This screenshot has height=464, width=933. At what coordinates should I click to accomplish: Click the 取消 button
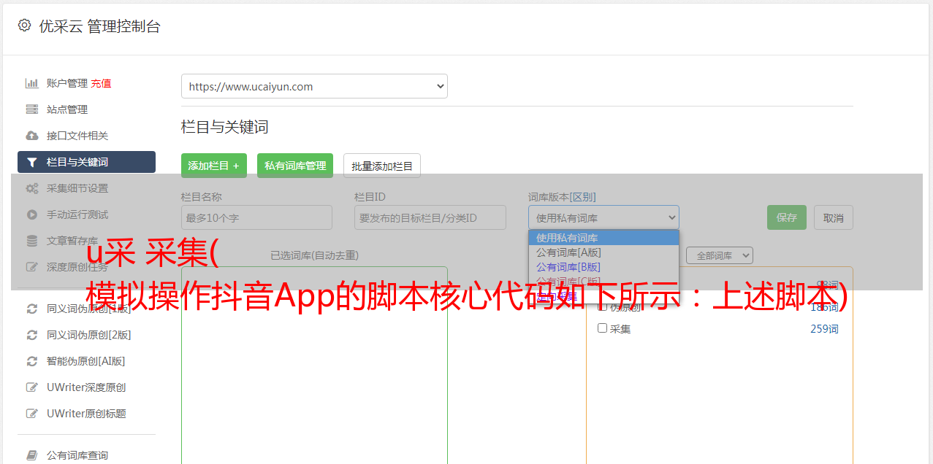pyautogui.click(x=834, y=217)
